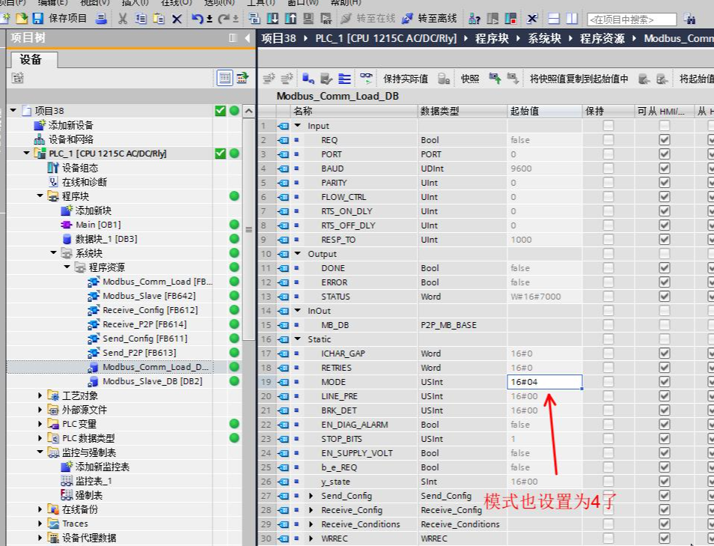
Task: Click the 保持实际值 button
Action: pos(406,78)
